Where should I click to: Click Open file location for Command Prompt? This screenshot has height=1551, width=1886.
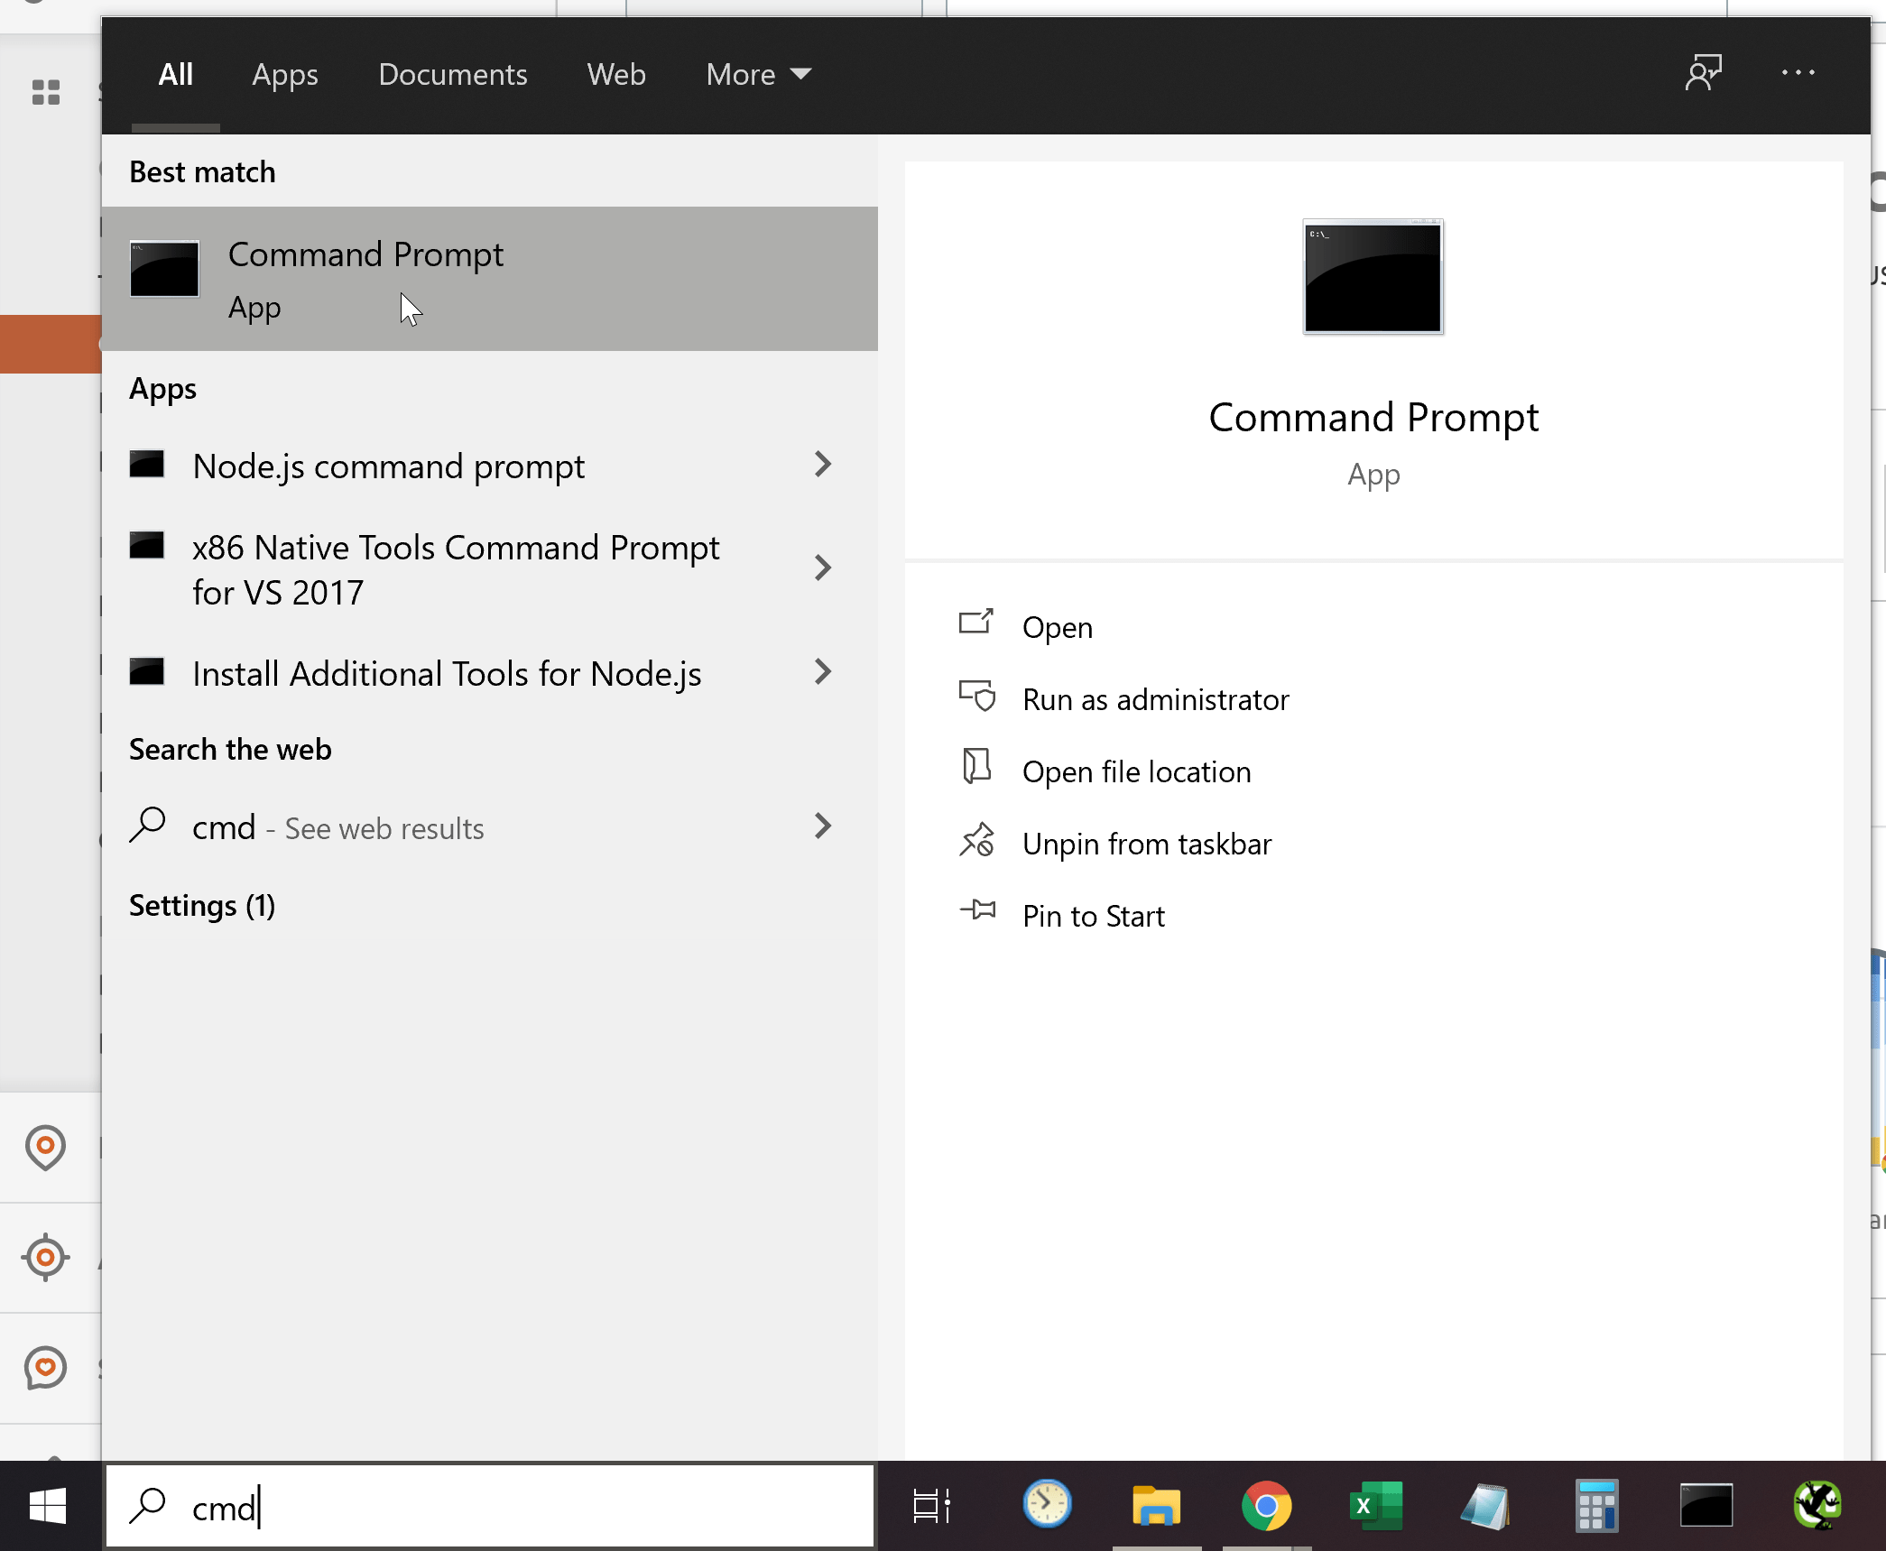(x=1136, y=771)
